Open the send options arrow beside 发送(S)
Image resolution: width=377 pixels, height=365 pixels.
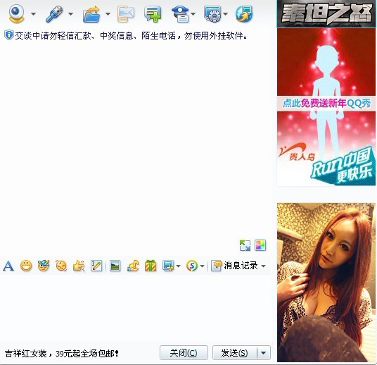tap(264, 353)
